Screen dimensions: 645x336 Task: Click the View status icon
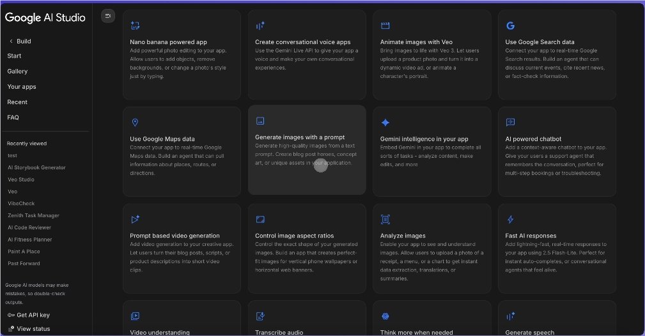click(11, 328)
